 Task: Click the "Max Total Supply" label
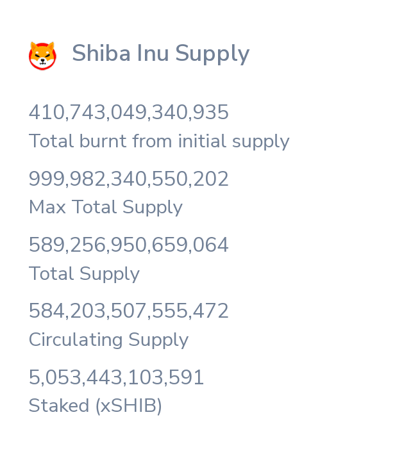click(x=106, y=208)
